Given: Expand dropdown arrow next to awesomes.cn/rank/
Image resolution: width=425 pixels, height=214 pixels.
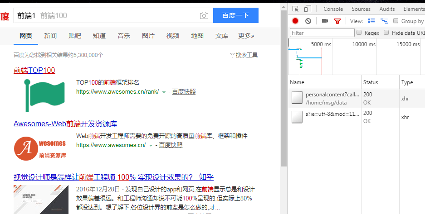Looking at the screenshot, I should tap(164, 92).
